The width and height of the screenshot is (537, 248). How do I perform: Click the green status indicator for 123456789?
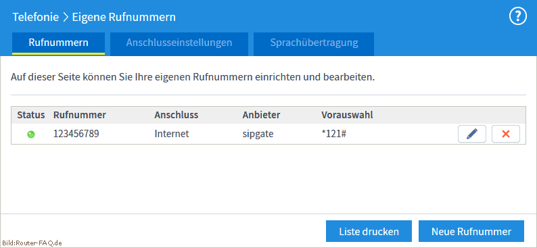[x=31, y=134]
